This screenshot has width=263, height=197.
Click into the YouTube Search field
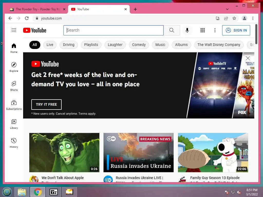click(x=113, y=30)
